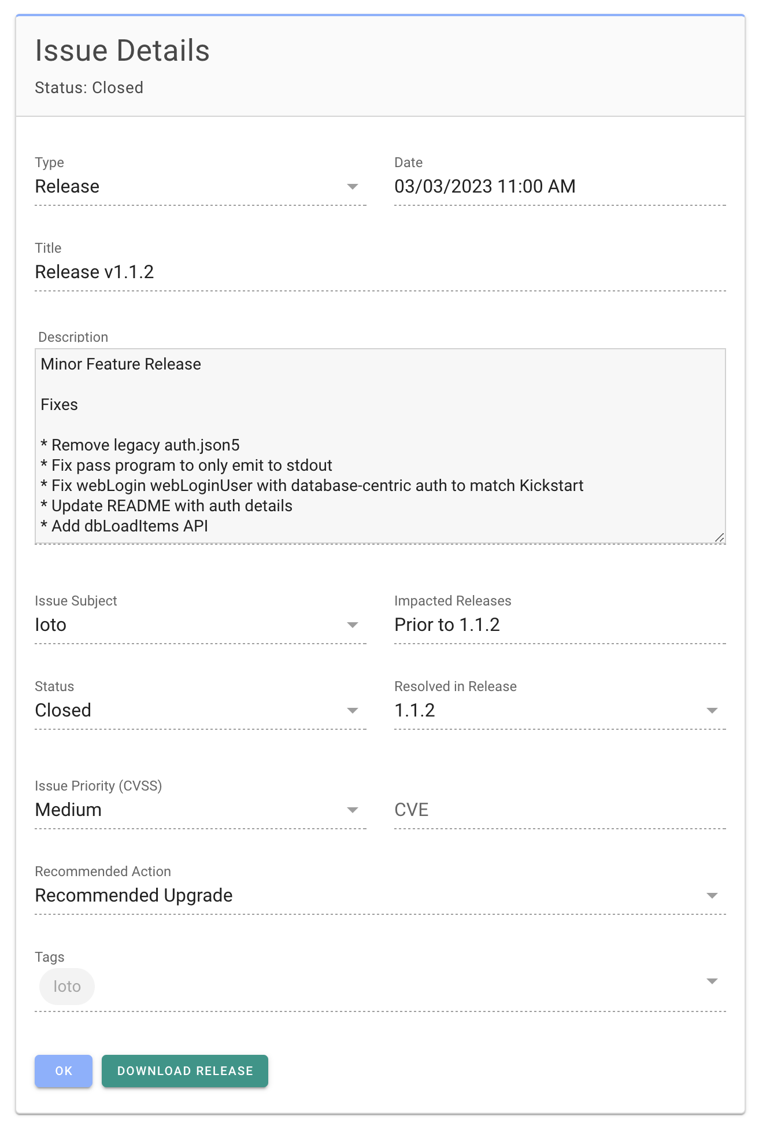
Task: Expand the Issue Subject dropdown
Action: pos(353,625)
